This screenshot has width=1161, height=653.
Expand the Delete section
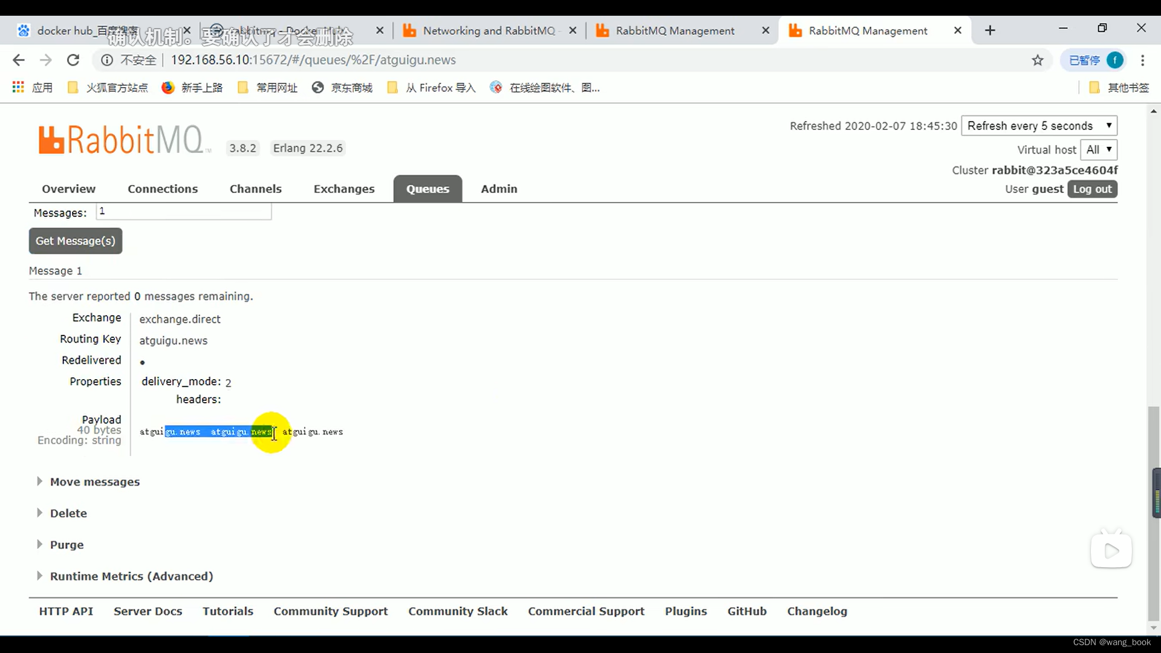(62, 513)
